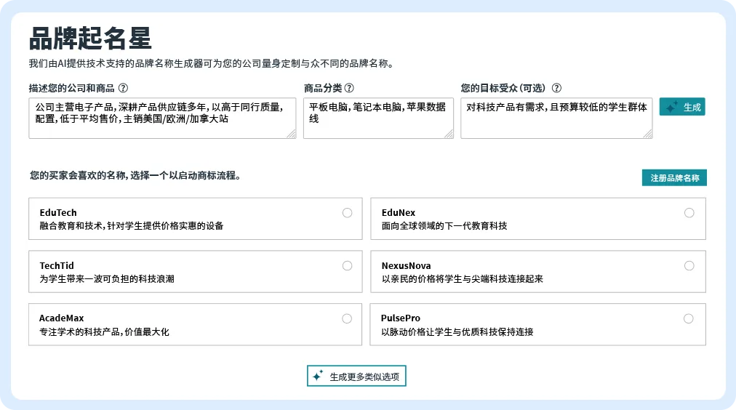This screenshot has height=410, width=736.
Task: Click the 品牌起名星 page title
Action: click(x=90, y=39)
